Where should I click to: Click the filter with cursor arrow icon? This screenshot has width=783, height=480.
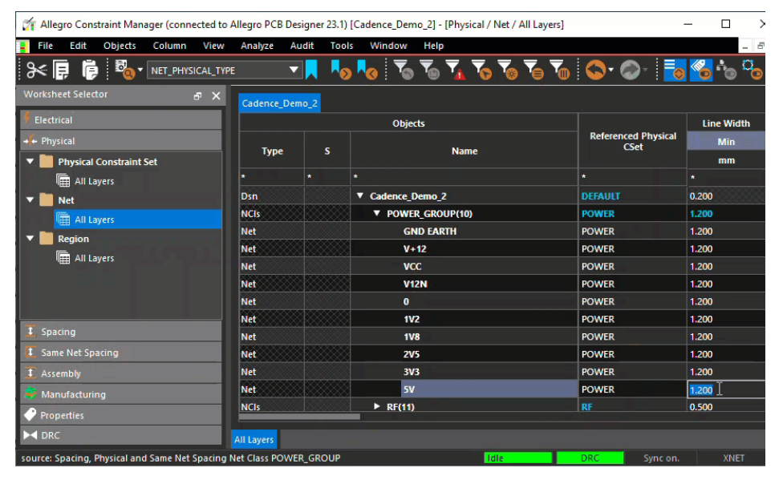[481, 70]
